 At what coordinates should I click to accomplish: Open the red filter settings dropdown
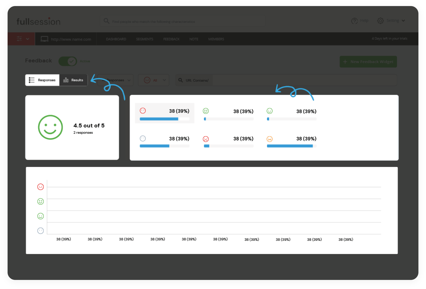[21, 39]
